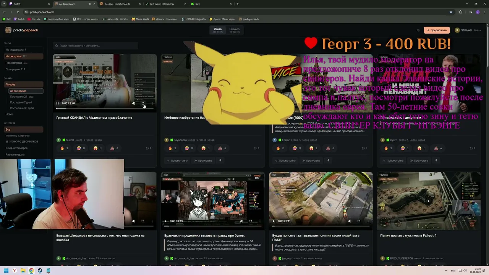The width and height of the screenshot is (489, 275).
Task: Open more options on the Вудуш ПАБГЕ video
Action: pyautogui.click(x=368, y=221)
